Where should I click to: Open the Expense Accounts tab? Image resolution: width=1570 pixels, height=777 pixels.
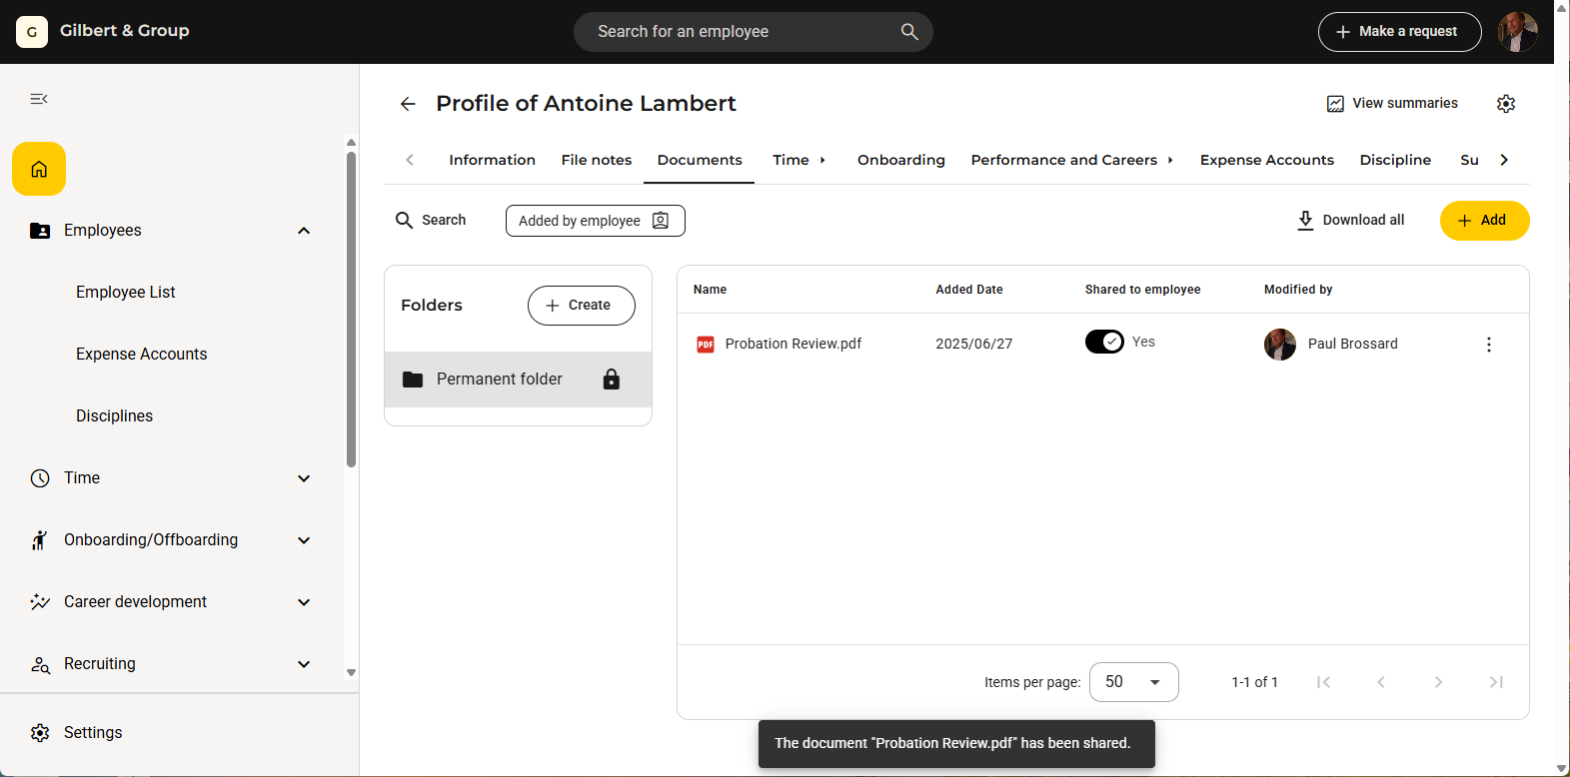coord(1266,160)
